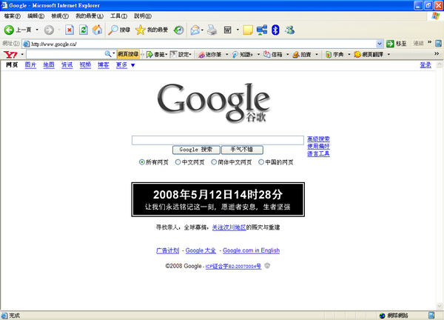The width and height of the screenshot is (444, 320).
Task: Click the Google 搜索 button
Action: click(196, 150)
